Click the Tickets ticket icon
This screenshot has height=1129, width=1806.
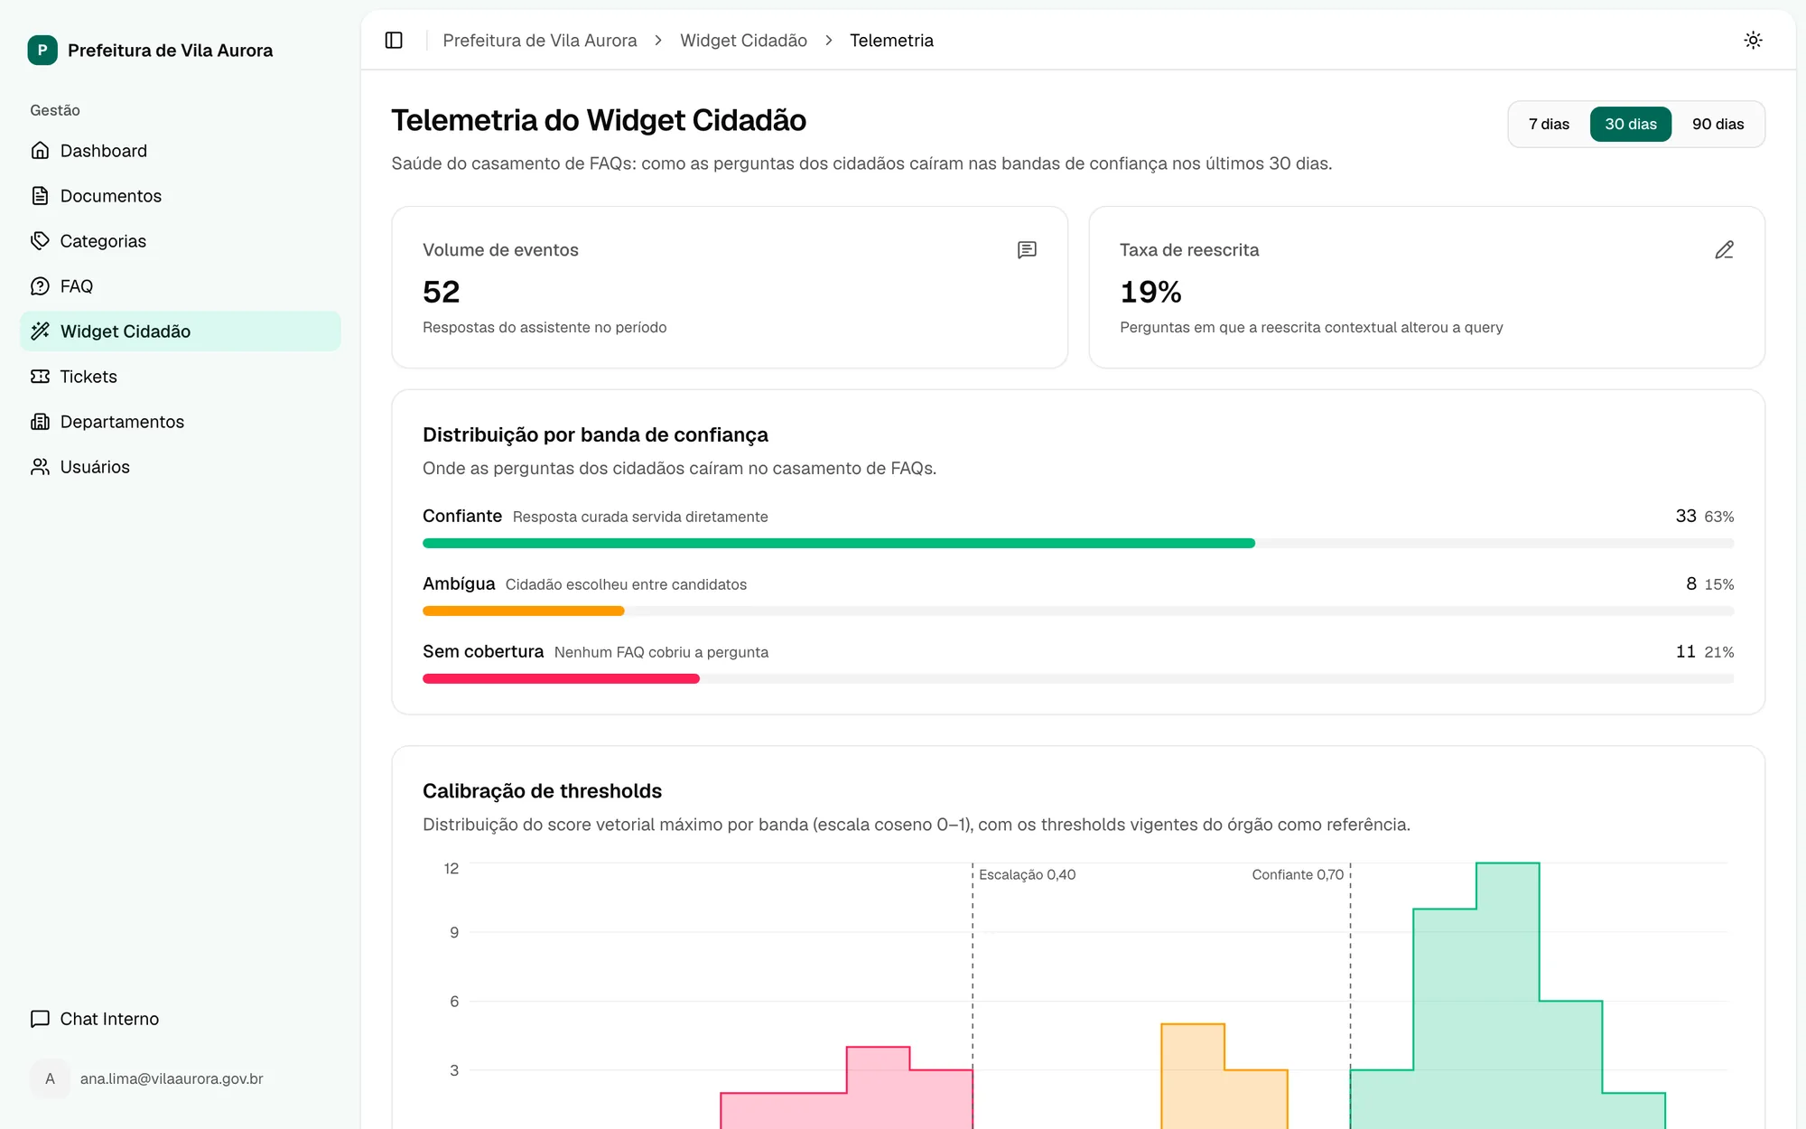coord(40,377)
